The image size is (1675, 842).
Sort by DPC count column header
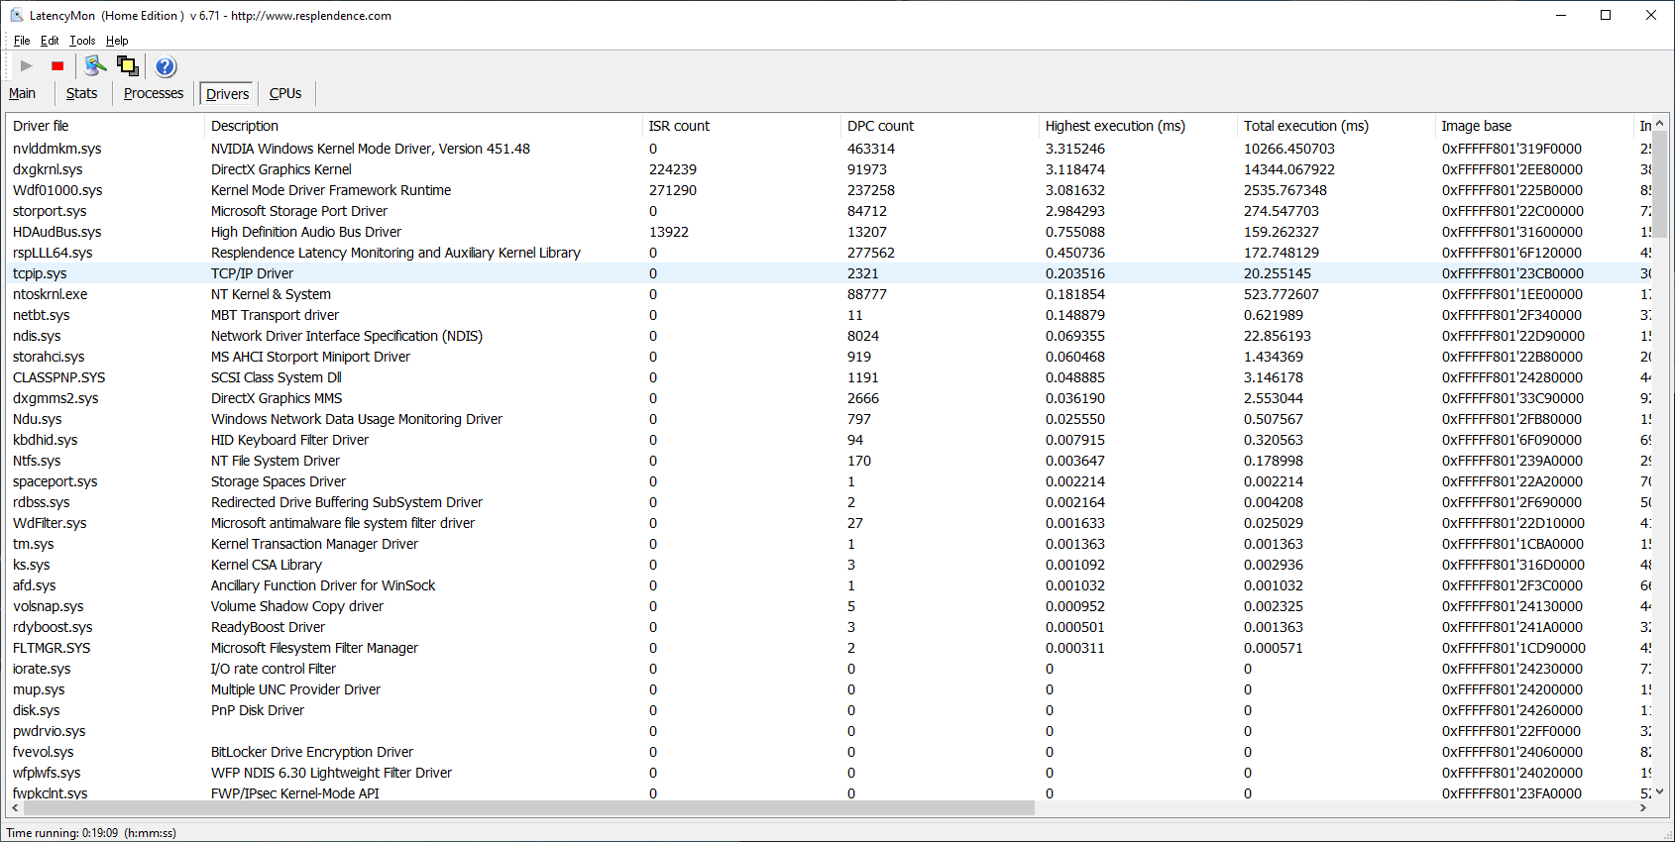(940, 126)
